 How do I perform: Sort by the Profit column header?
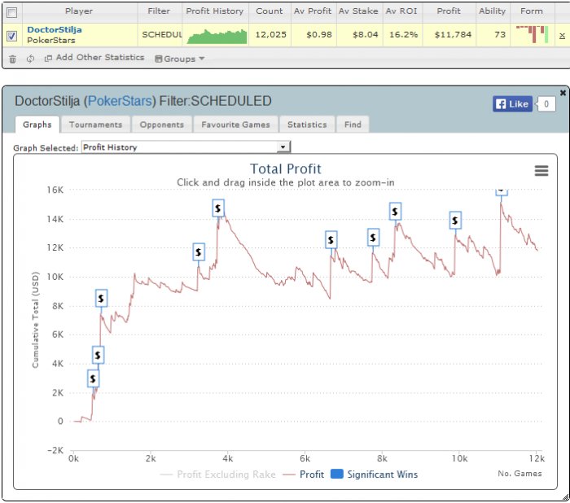(449, 11)
